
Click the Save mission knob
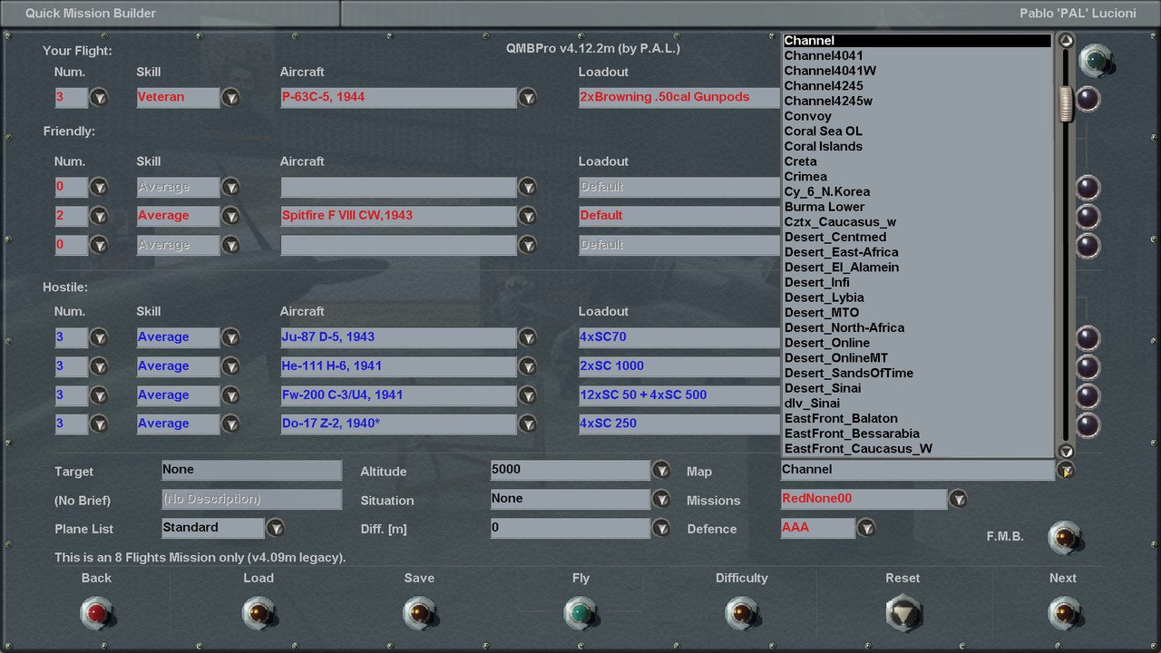[x=419, y=613]
